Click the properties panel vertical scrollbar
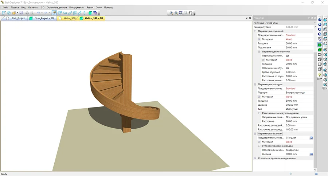The width and height of the screenshot is (328, 176). click(x=315, y=98)
